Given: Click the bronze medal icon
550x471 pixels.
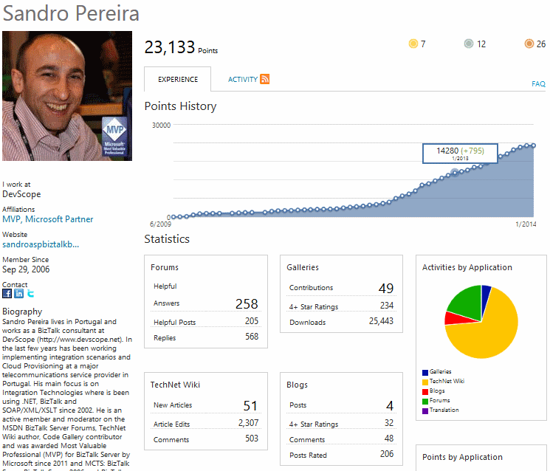Looking at the screenshot, I should point(529,44).
